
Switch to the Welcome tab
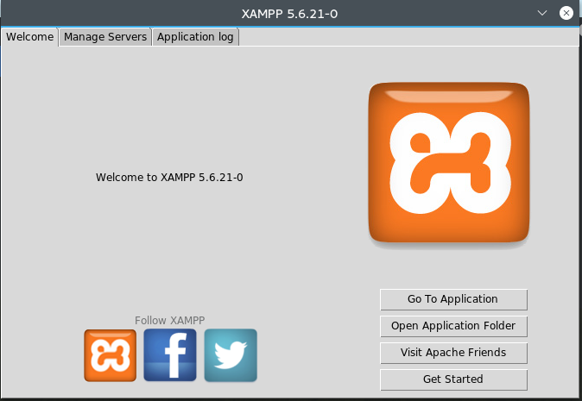[29, 37]
